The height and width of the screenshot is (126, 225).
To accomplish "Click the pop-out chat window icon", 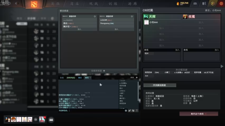I will pyautogui.click(x=133, y=111).
